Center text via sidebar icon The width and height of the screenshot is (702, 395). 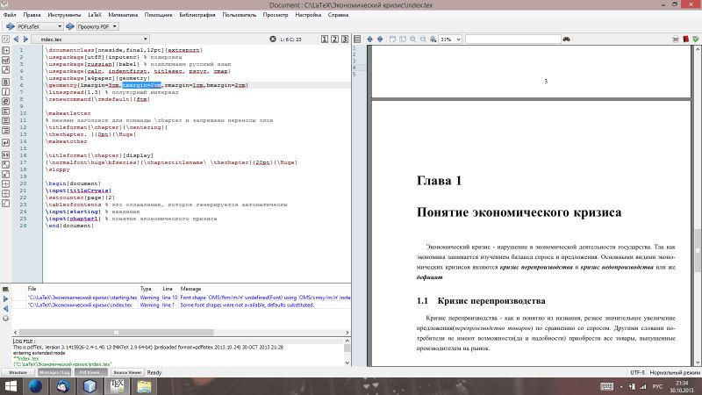(x=5, y=121)
